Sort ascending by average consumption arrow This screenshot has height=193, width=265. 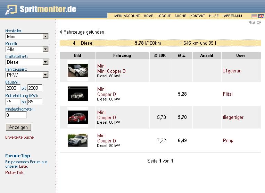click(184, 56)
